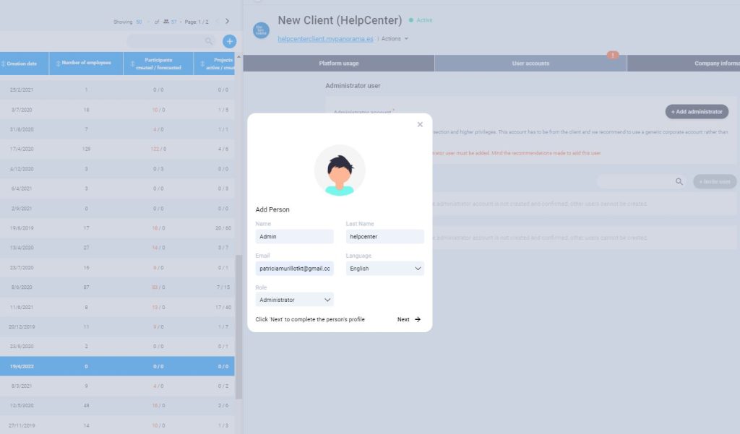The height and width of the screenshot is (434, 740).
Task: Click the search magnifier above client table
Action: point(209,42)
